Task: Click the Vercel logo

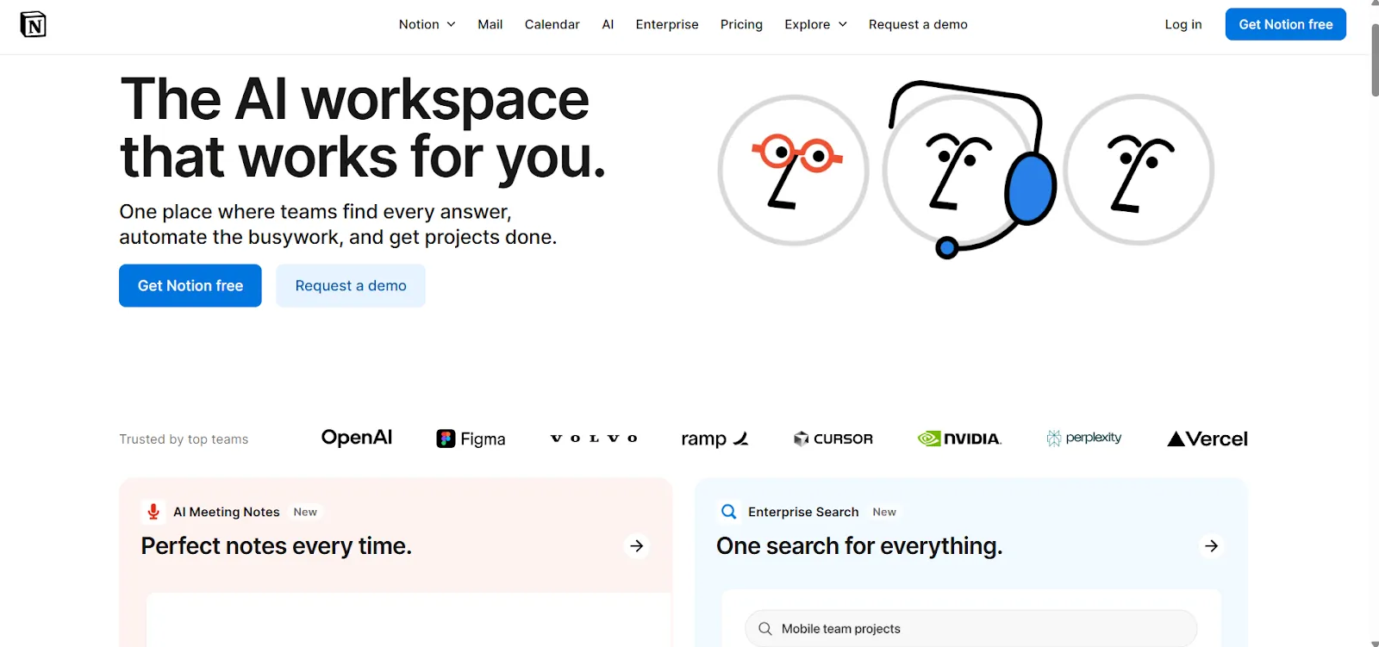Action: coord(1207,439)
